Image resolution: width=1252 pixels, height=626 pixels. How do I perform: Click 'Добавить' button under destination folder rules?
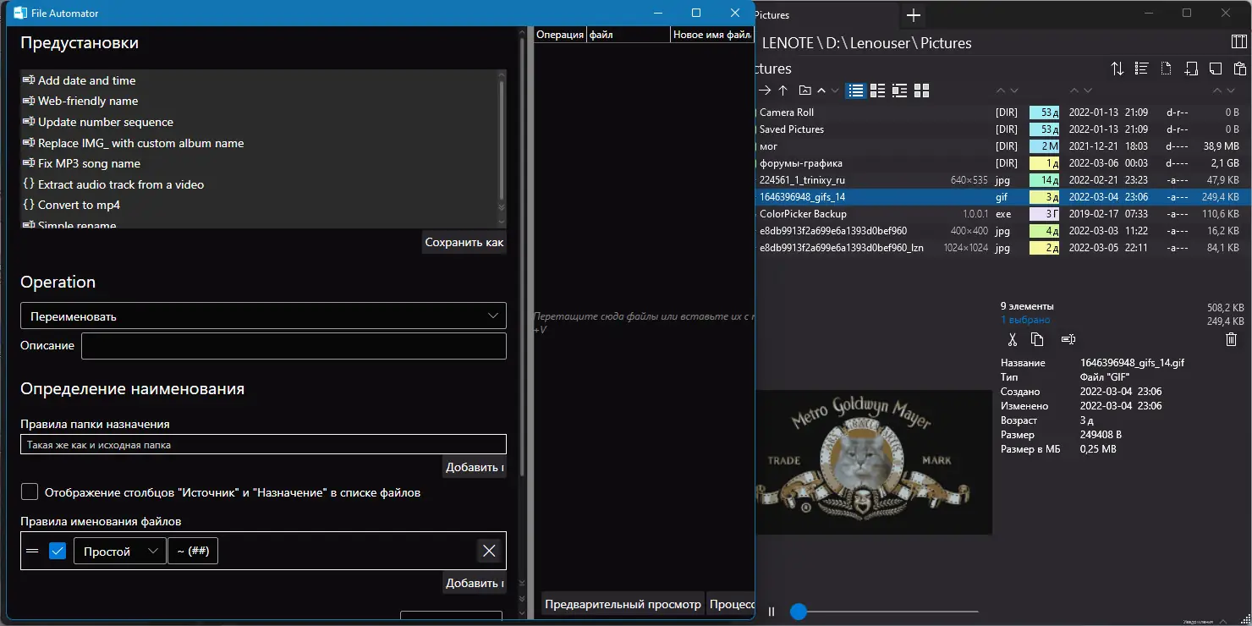[474, 467]
